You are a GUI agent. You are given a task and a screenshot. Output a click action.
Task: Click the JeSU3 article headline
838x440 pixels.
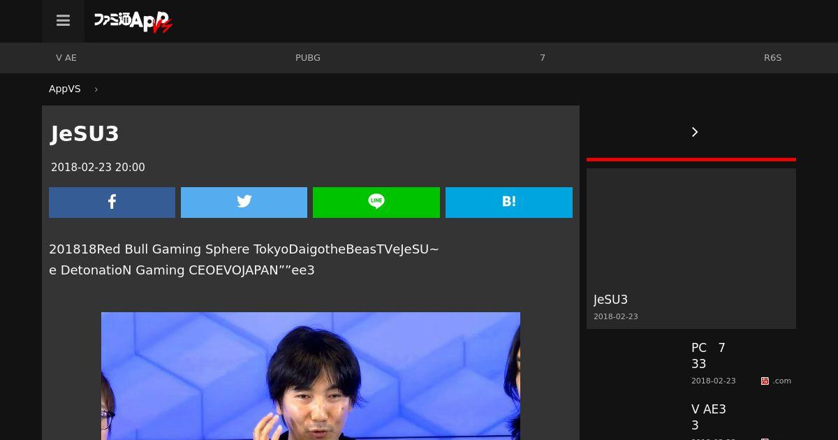pyautogui.click(x=84, y=133)
